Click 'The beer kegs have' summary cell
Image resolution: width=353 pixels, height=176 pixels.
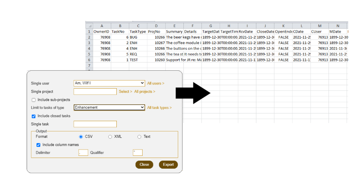[183, 37]
